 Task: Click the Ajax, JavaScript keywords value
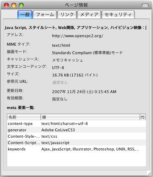[x=90, y=149]
